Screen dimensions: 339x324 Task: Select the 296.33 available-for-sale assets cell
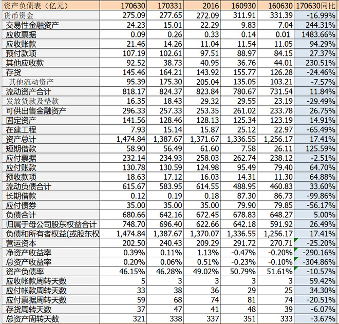pos(123,110)
